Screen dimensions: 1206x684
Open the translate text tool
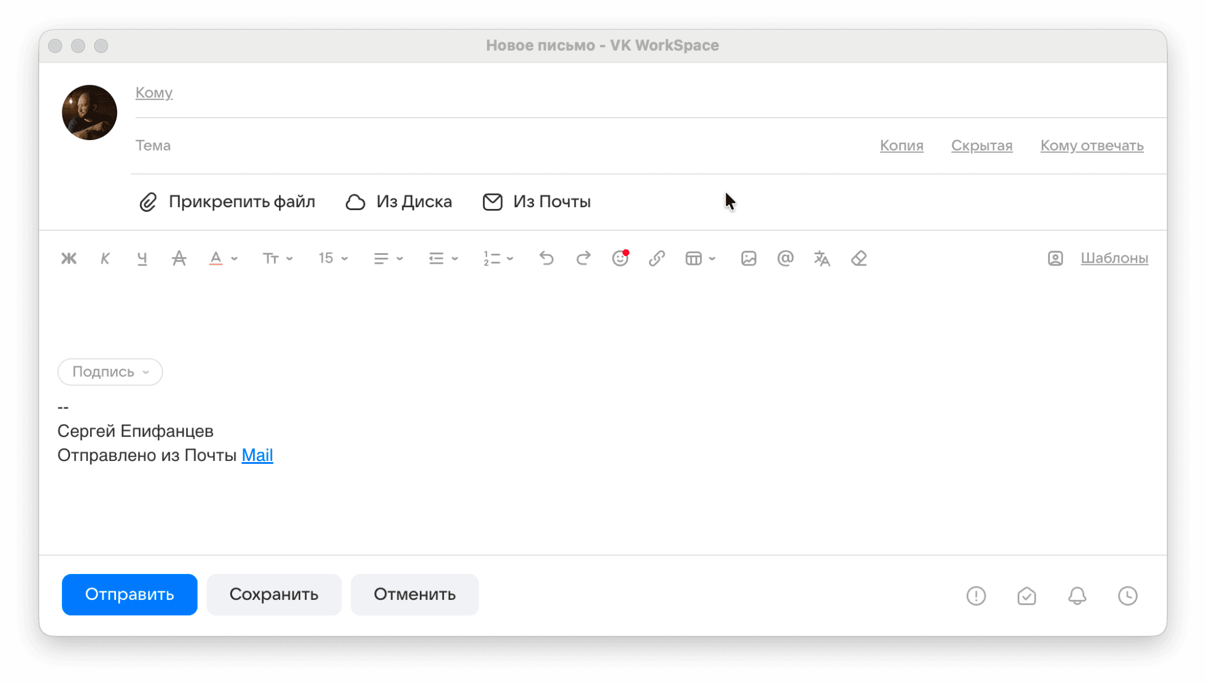point(822,258)
